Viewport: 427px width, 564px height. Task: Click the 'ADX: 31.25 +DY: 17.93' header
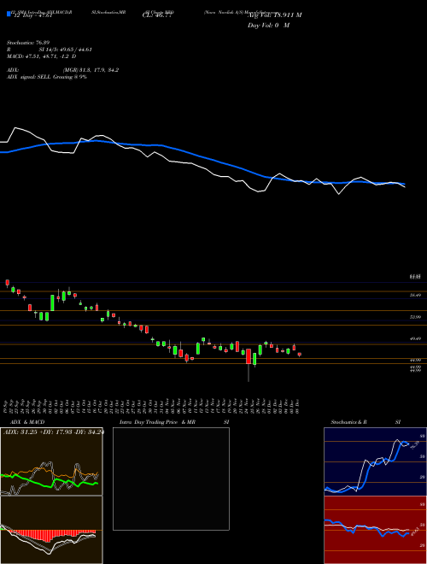tap(54, 432)
